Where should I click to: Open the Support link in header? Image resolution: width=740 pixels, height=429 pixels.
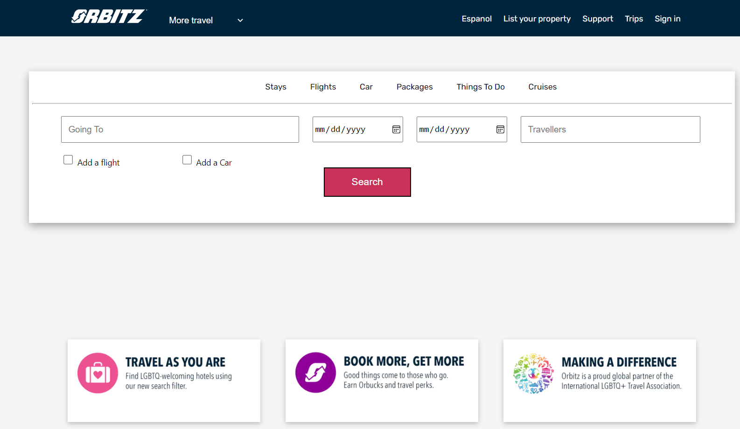[x=597, y=19]
